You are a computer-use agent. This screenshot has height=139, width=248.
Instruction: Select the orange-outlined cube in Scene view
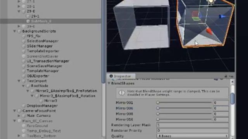[x=206, y=24]
